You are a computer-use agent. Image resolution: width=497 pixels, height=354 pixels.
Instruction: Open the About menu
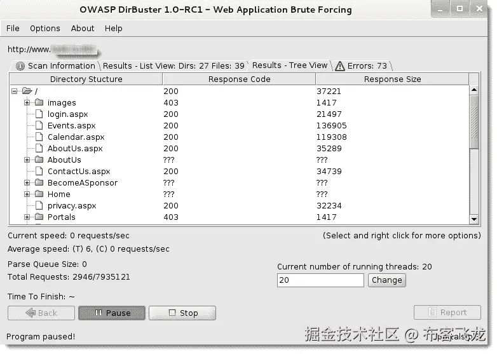click(83, 29)
